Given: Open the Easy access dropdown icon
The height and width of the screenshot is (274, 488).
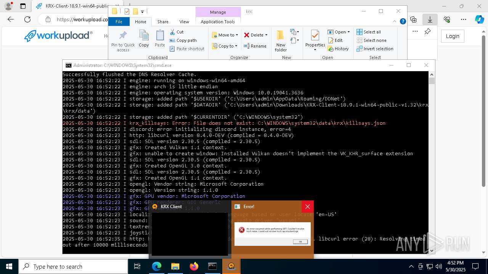Looking at the screenshot, I should click(x=295, y=40).
